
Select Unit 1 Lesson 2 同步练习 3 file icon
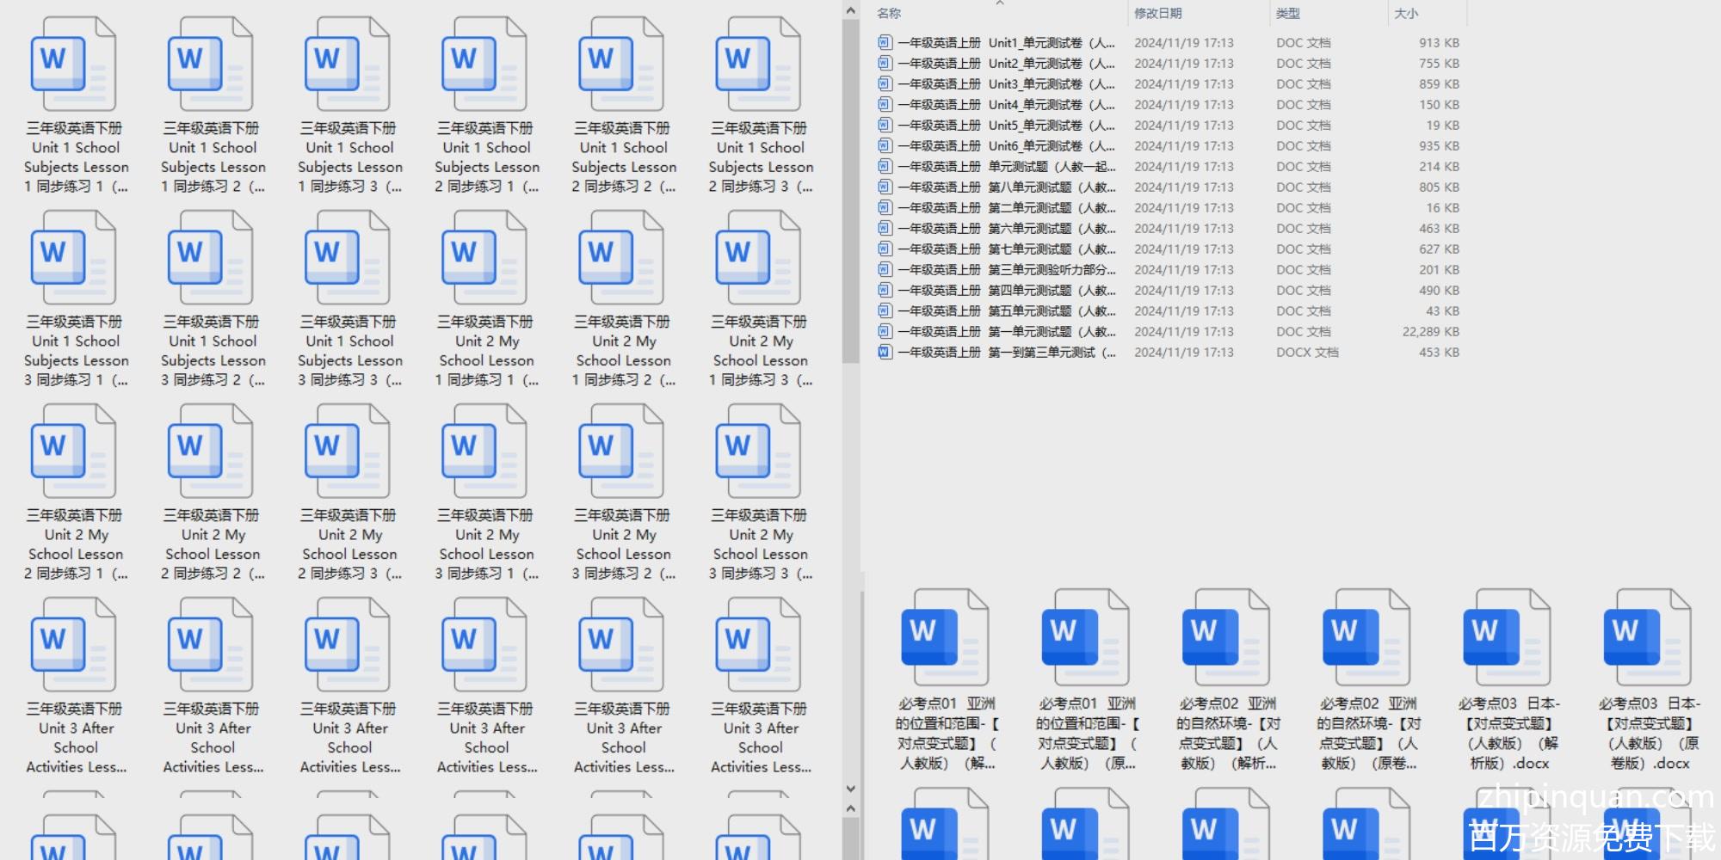pyautogui.click(x=759, y=66)
